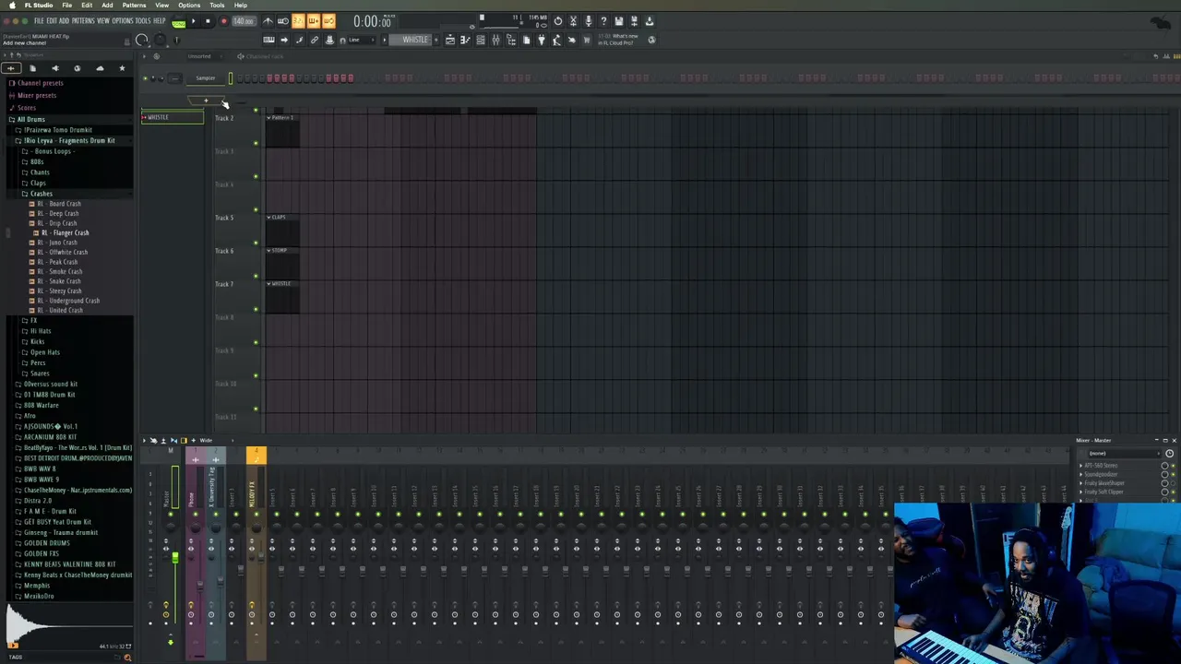
Task: Open the Line snap dropdown
Action: click(362, 40)
